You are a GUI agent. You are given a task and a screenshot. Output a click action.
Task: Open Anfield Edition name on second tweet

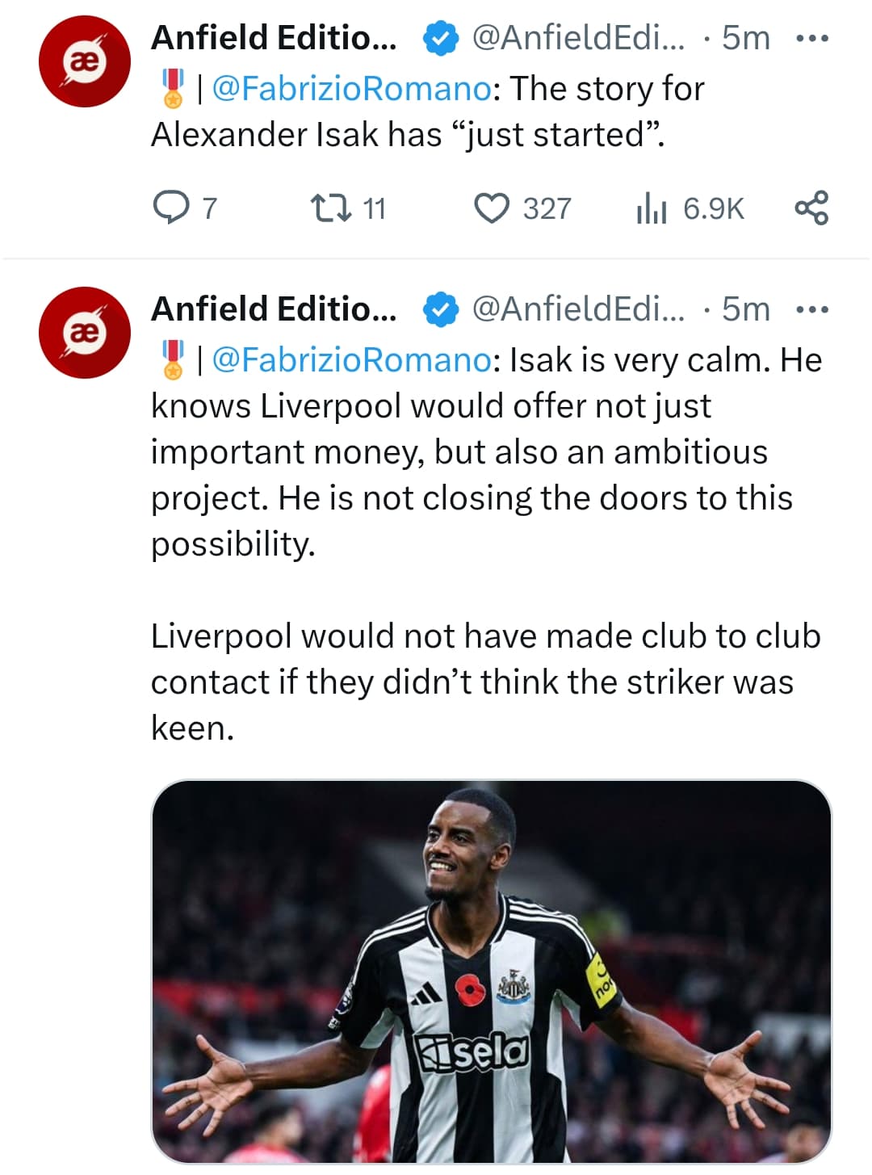[274, 309]
